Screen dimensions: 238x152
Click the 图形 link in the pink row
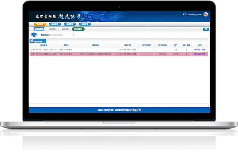point(196,54)
